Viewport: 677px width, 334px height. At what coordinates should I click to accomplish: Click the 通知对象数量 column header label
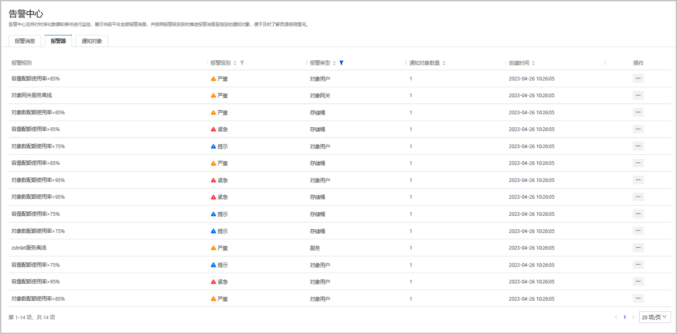[424, 63]
